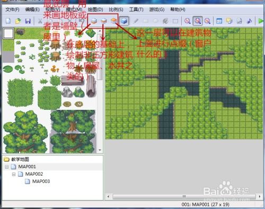Activate the event layer cube icon

pos(124,21)
